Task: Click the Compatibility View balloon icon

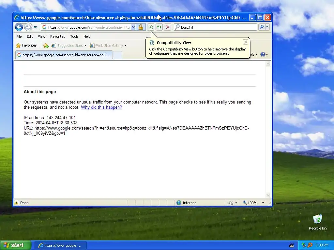Action: pyautogui.click(x=152, y=43)
